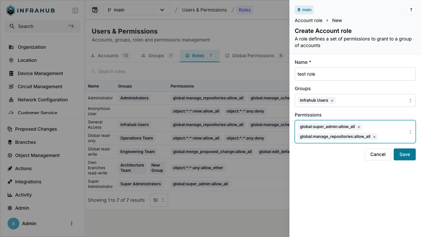Click the sidebar Search box

(x=42, y=26)
